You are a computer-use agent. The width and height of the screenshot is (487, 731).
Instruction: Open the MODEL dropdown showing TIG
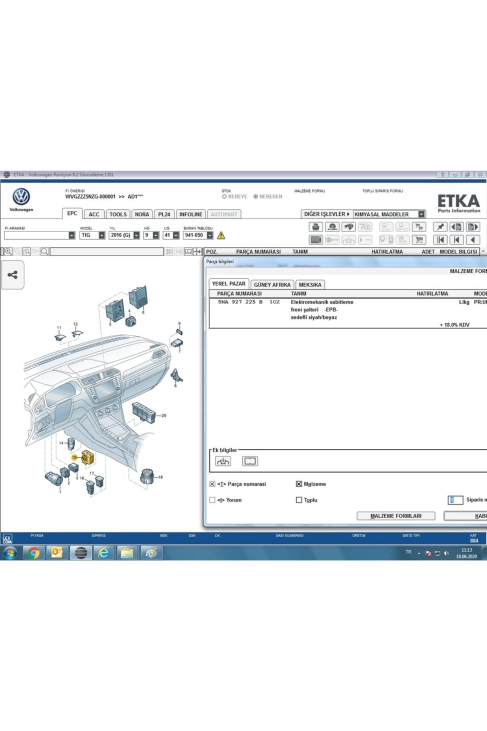pyautogui.click(x=101, y=235)
